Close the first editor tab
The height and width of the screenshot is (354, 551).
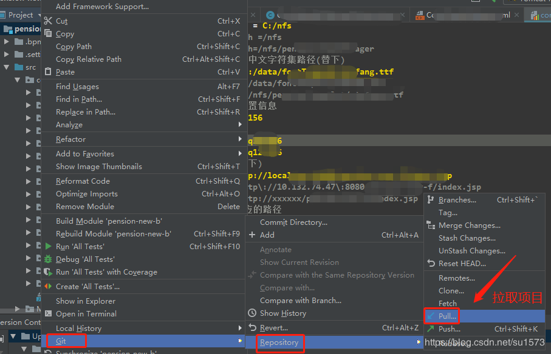[253, 15]
